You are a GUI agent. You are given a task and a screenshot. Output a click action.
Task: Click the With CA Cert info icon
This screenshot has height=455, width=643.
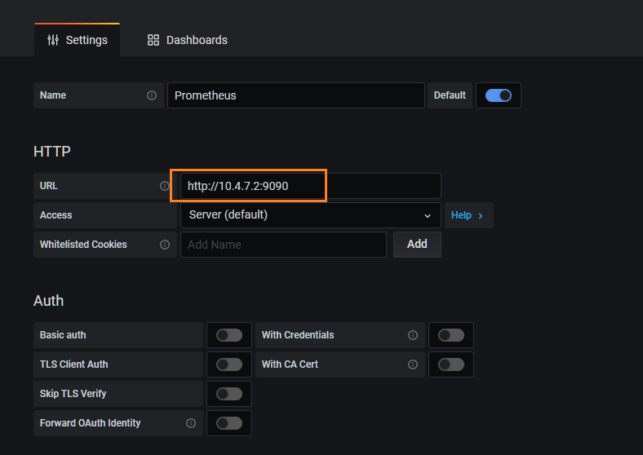coord(413,364)
